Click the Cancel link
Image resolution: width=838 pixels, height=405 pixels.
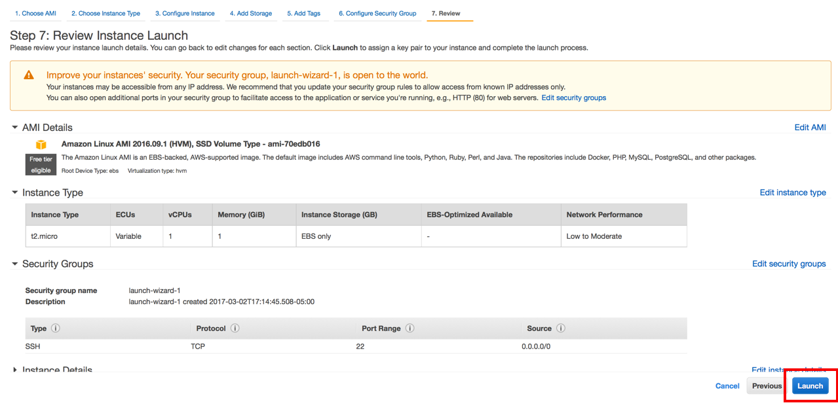point(727,386)
